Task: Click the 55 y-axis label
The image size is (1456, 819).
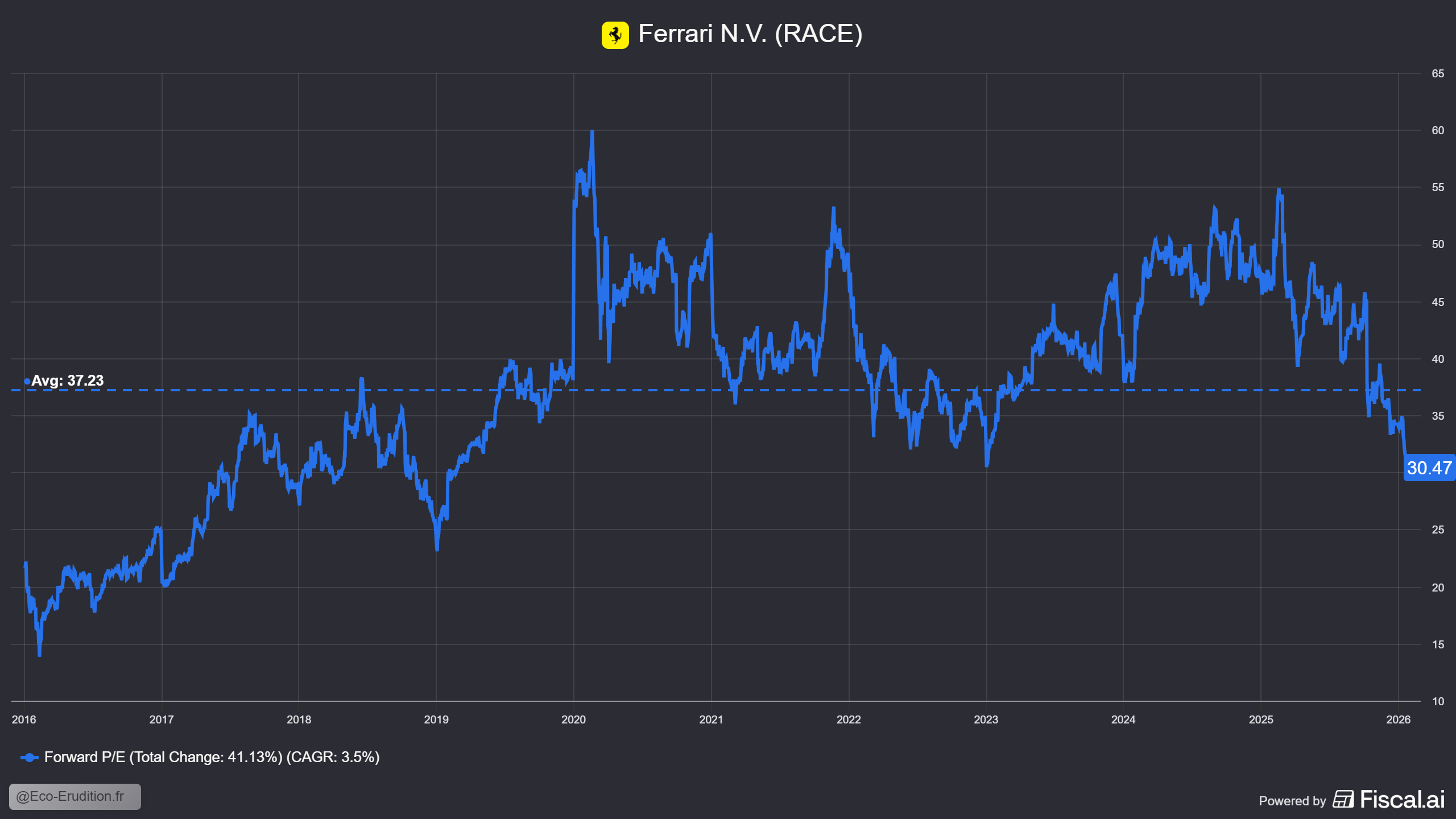Action: point(1438,187)
